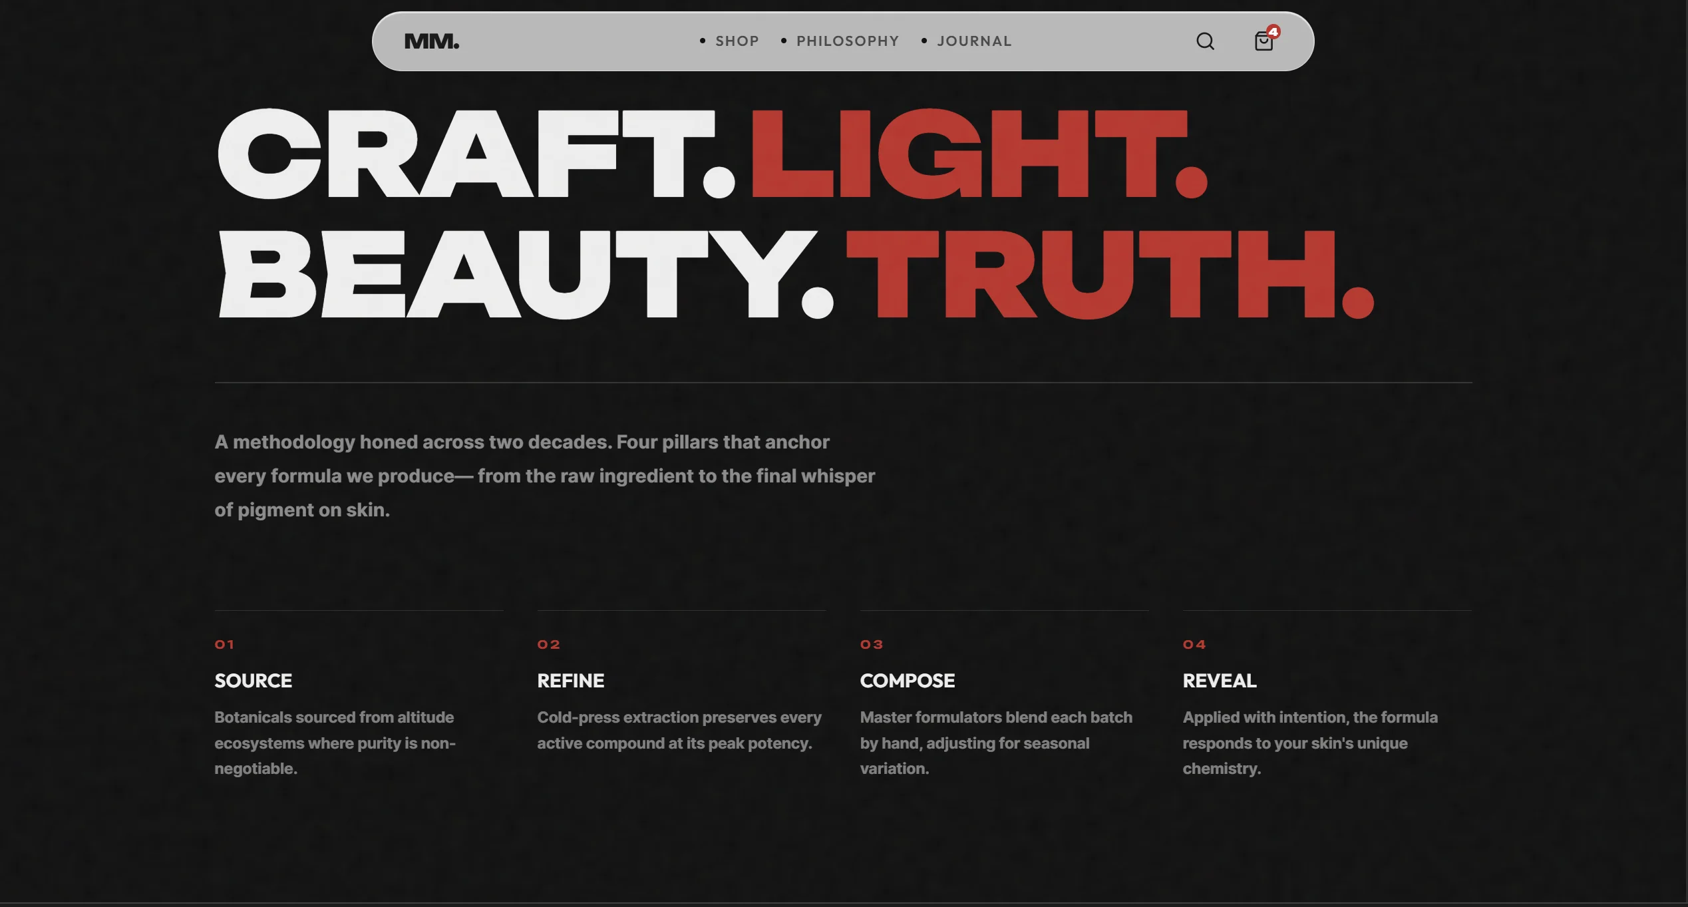The width and height of the screenshot is (1688, 907).
Task: Click the methodology intro paragraph
Action: pyautogui.click(x=544, y=476)
